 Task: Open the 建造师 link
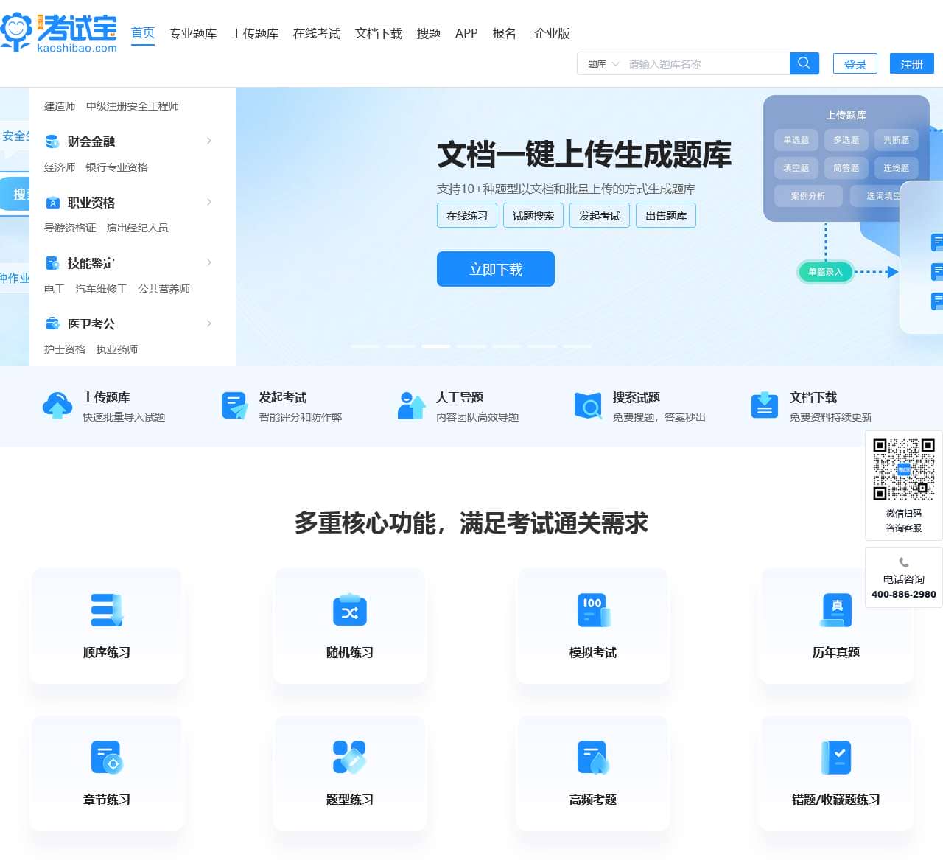click(x=60, y=106)
